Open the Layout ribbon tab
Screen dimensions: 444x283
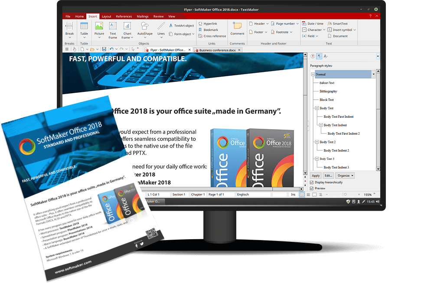pyautogui.click(x=106, y=16)
